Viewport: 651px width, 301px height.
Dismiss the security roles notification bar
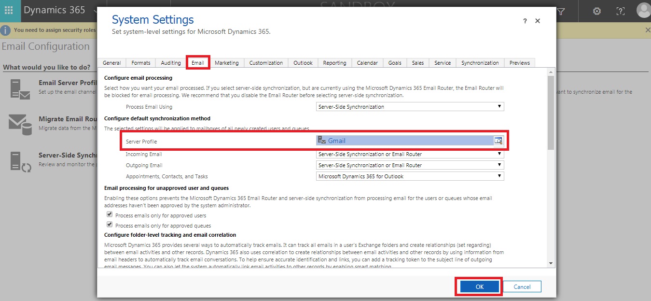pyautogui.click(x=647, y=30)
